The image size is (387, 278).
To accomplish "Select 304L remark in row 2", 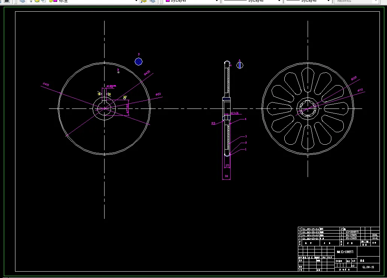I will [x=375, y=235].
